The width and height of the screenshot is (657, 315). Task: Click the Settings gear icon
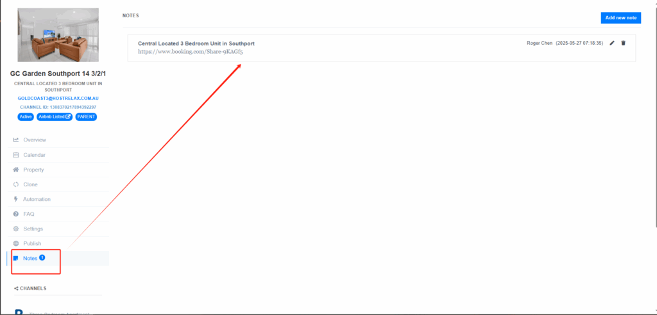[x=16, y=229]
